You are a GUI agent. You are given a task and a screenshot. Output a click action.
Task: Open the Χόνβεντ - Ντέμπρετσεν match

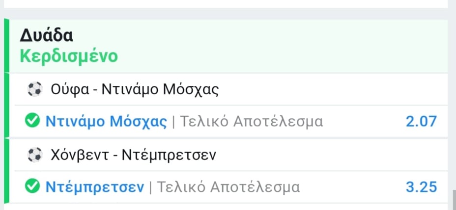(x=133, y=155)
